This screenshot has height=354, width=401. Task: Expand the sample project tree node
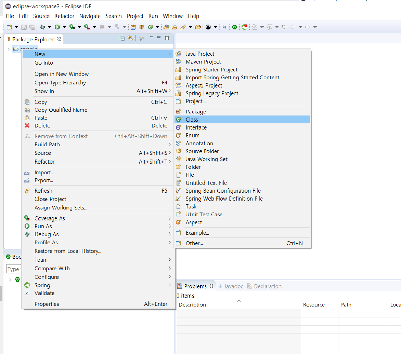[x=9, y=49]
